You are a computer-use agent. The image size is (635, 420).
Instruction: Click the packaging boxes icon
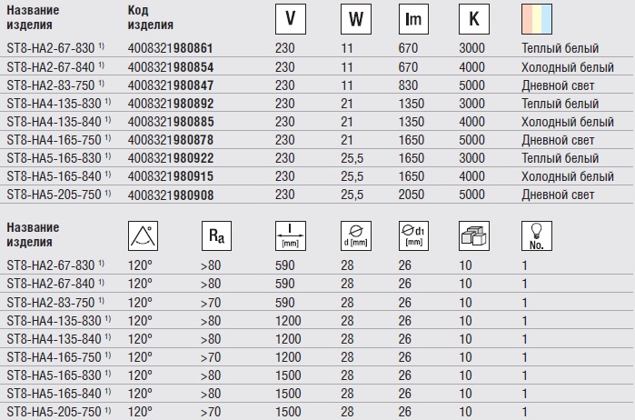pos(473,237)
